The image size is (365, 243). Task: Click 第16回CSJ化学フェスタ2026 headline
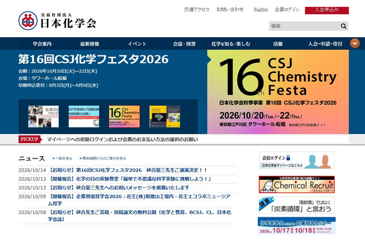coord(94,59)
